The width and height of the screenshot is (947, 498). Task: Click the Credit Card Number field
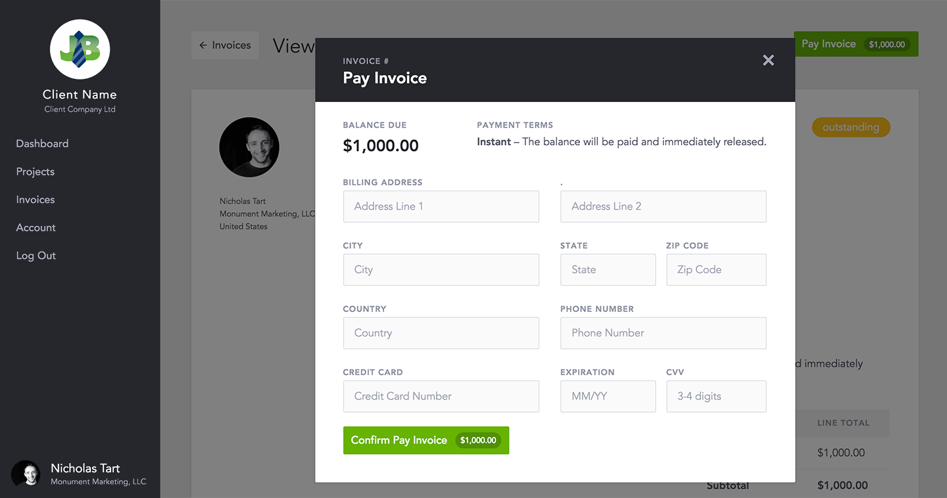click(x=441, y=397)
